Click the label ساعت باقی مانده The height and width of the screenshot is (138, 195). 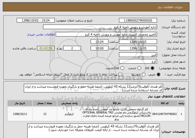(x=24, y=48)
